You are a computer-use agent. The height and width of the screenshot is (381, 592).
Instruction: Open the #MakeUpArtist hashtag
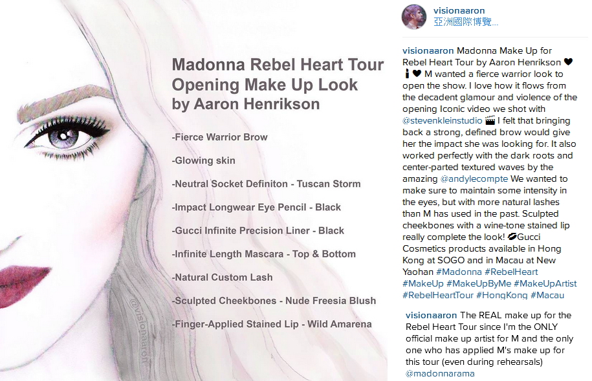[545, 283]
